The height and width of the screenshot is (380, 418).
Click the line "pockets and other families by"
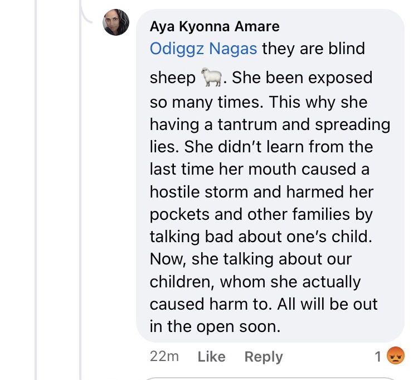tap(261, 214)
